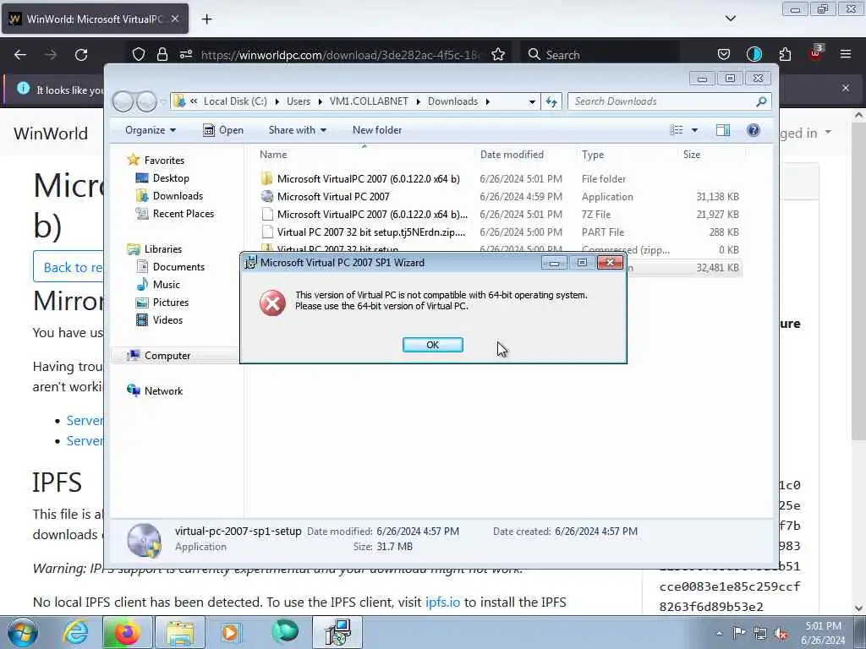866x649 pixels.
Task: Open the Share with dropdown
Action: [297, 130]
